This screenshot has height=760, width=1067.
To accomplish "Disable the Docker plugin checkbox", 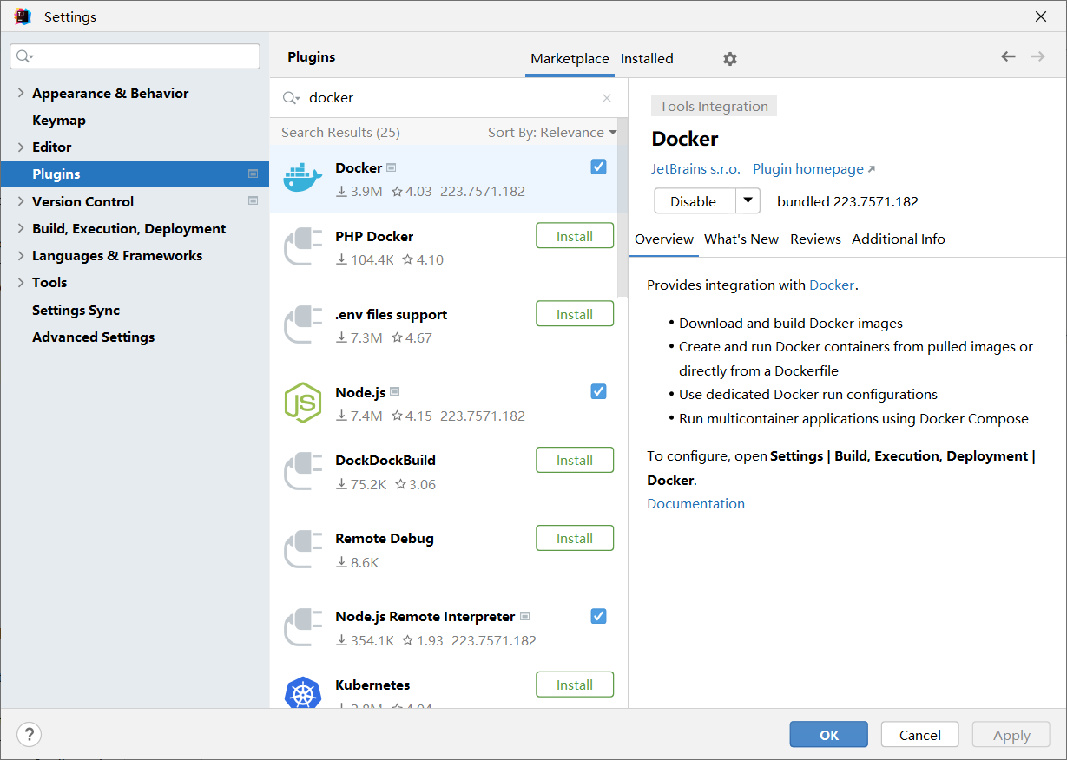I will (x=598, y=167).
